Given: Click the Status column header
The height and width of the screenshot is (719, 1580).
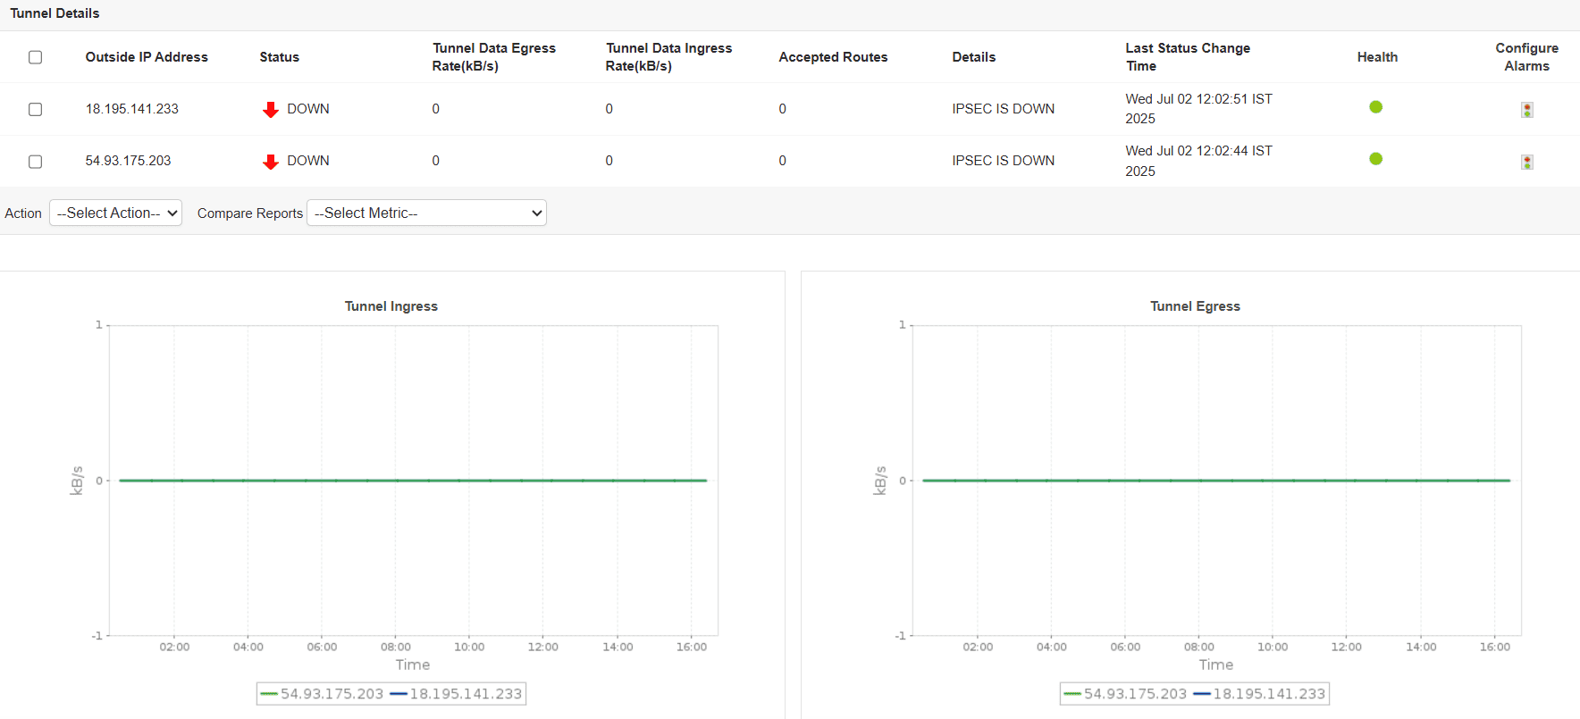Looking at the screenshot, I should coord(279,57).
